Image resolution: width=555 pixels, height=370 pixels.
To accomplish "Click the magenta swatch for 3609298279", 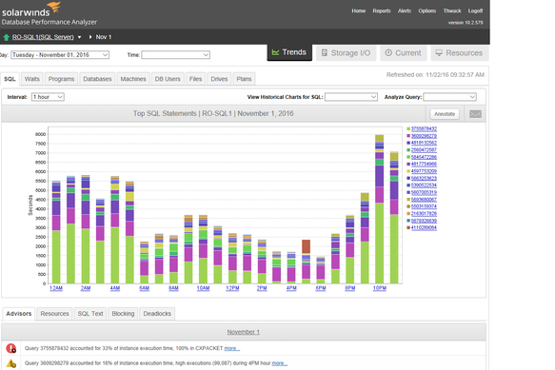I will (408, 136).
